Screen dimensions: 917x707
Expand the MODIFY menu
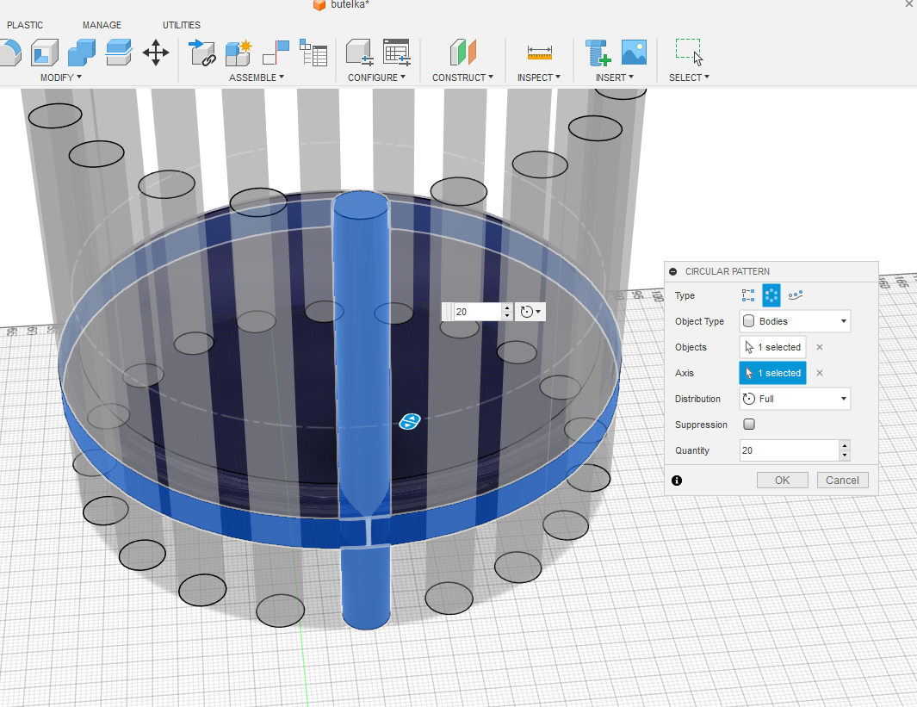coord(61,78)
